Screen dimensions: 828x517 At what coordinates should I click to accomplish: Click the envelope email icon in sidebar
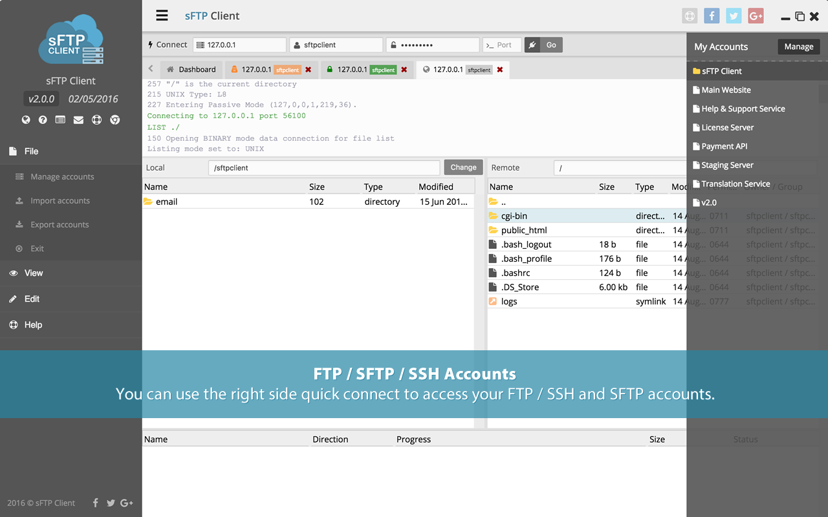[x=78, y=120]
